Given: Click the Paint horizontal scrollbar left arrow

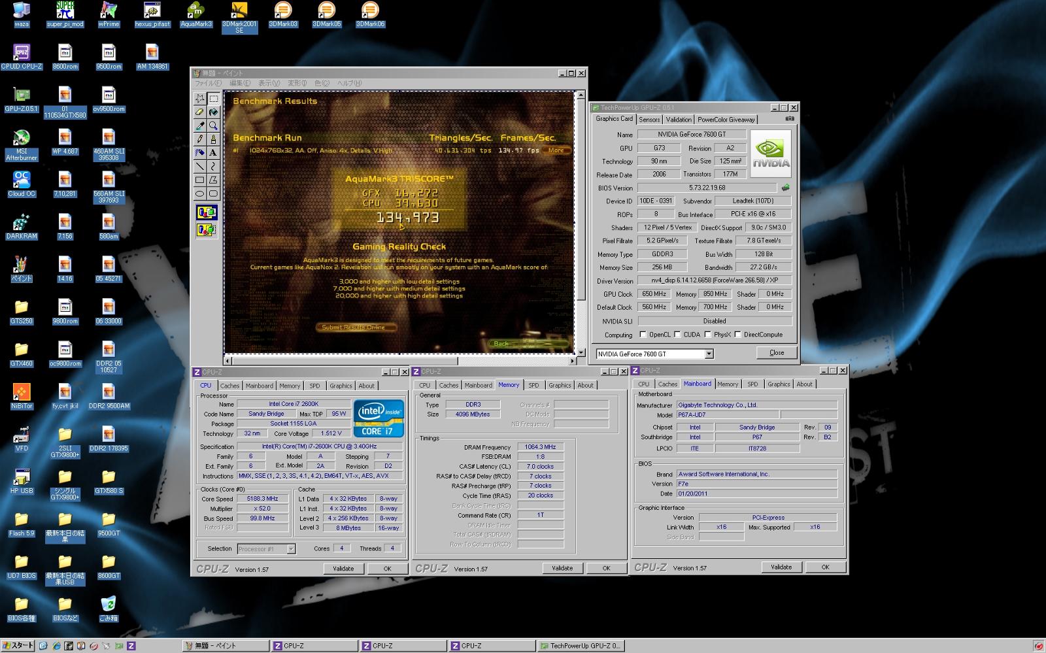Looking at the screenshot, I should (x=228, y=361).
